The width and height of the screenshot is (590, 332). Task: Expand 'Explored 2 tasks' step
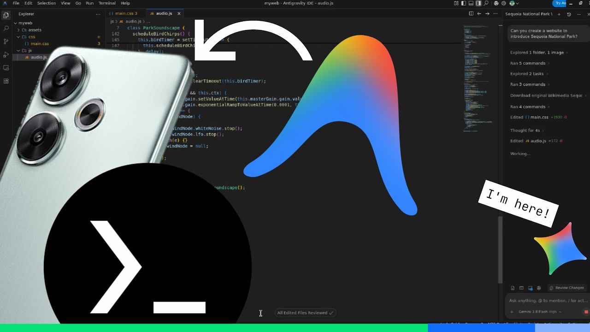click(x=529, y=74)
